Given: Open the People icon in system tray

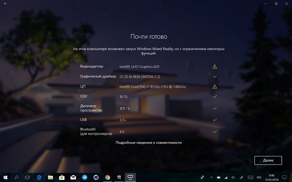Looking at the screenshot, I should point(202,177).
